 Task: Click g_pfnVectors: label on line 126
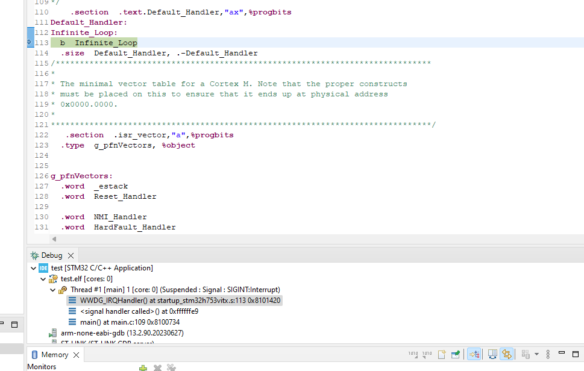pos(81,176)
